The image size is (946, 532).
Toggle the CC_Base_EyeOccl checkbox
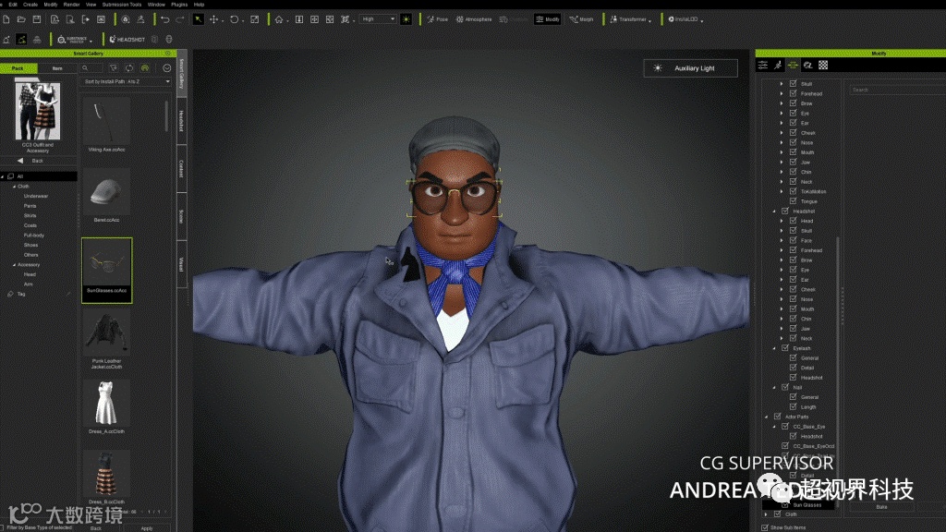pos(785,446)
